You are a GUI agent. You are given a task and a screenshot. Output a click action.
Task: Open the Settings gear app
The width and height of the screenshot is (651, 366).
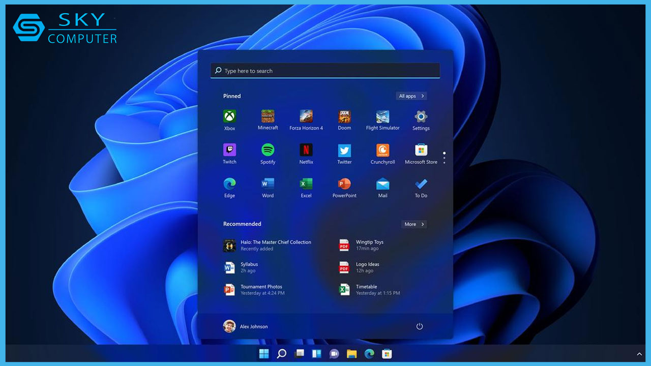[x=421, y=120]
